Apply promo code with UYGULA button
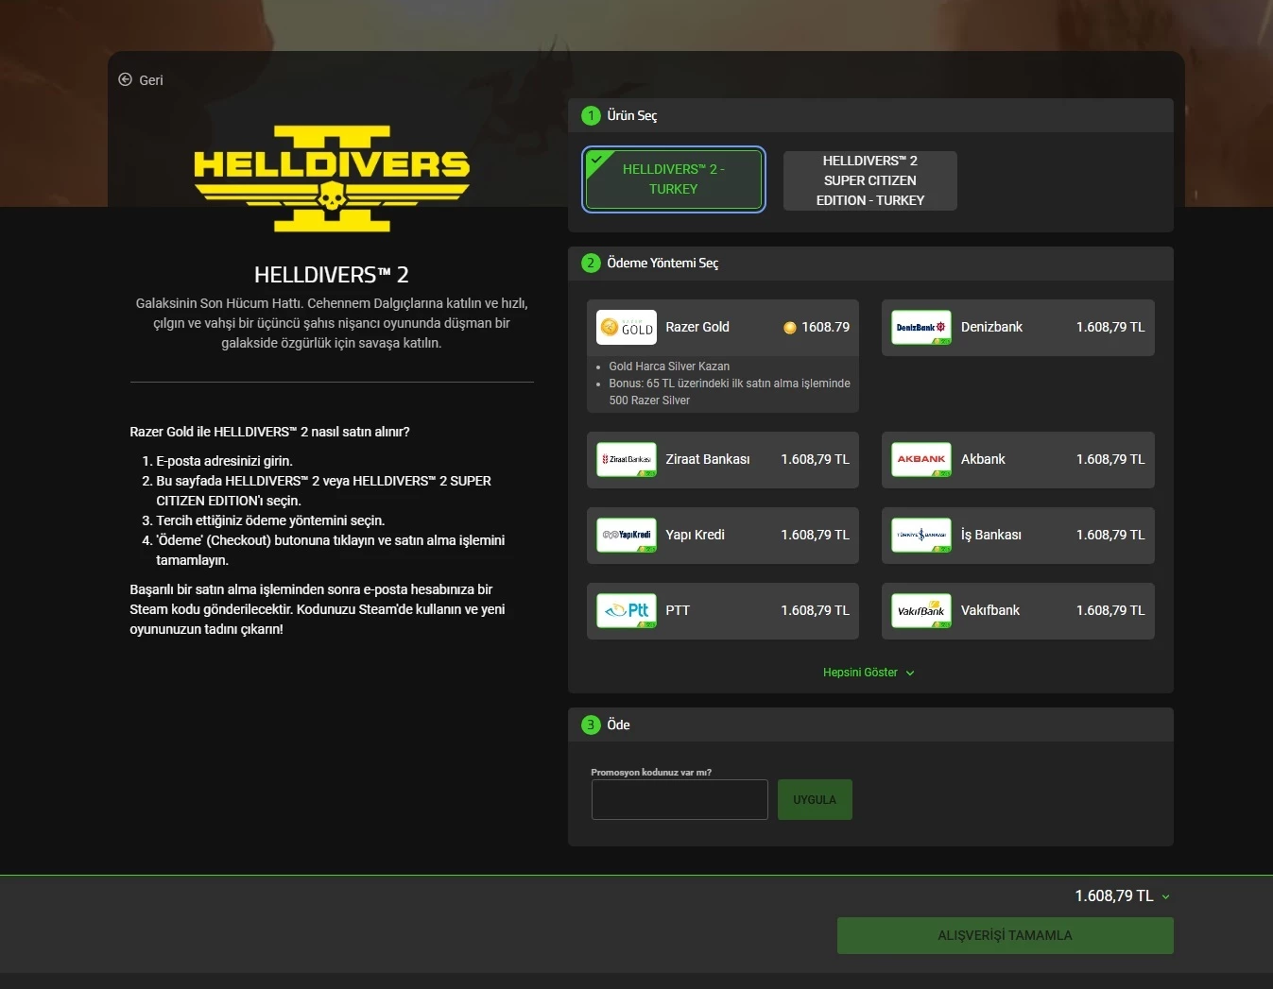The height and width of the screenshot is (989, 1273). pyautogui.click(x=815, y=799)
